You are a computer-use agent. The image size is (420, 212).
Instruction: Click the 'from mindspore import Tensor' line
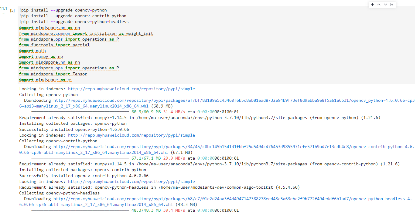pyautogui.click(x=53, y=74)
